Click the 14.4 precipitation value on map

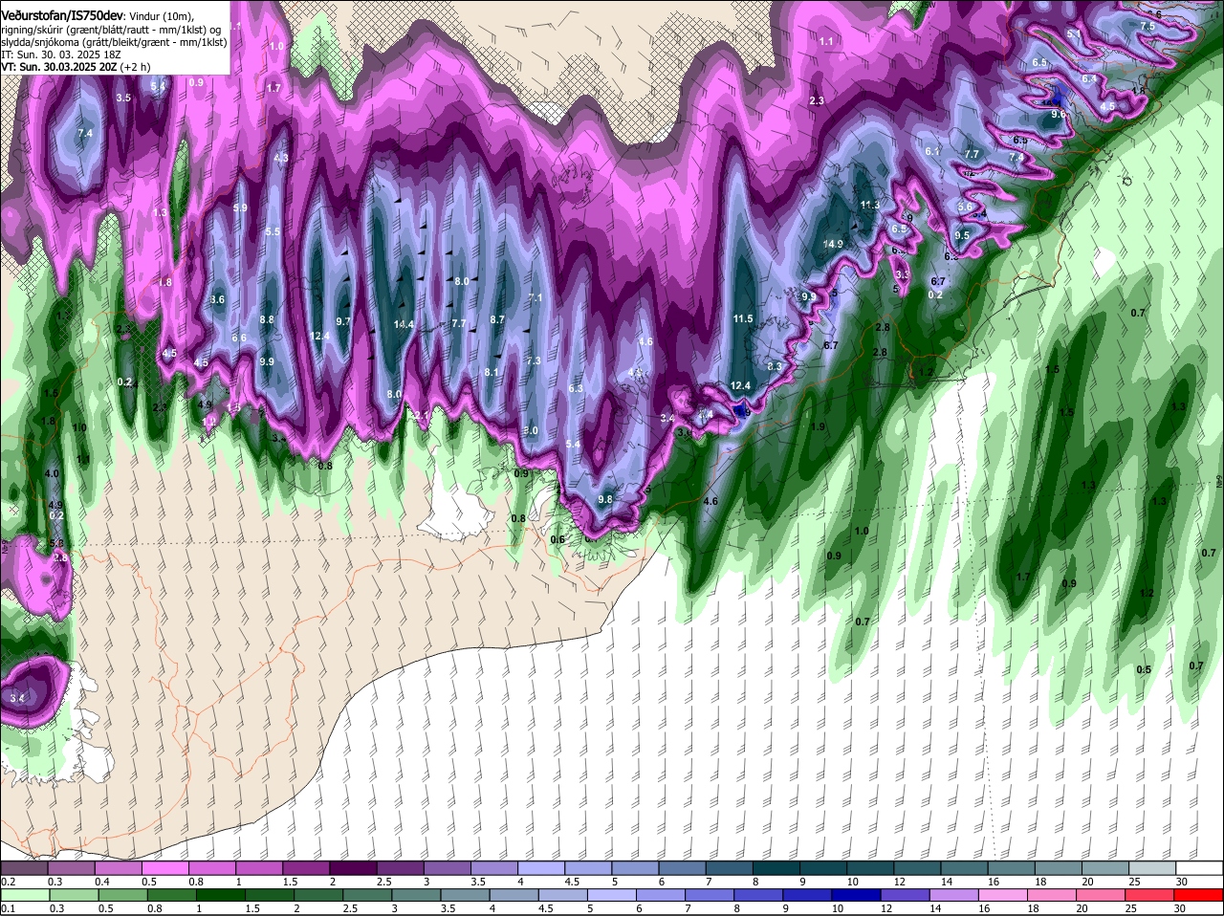point(404,325)
